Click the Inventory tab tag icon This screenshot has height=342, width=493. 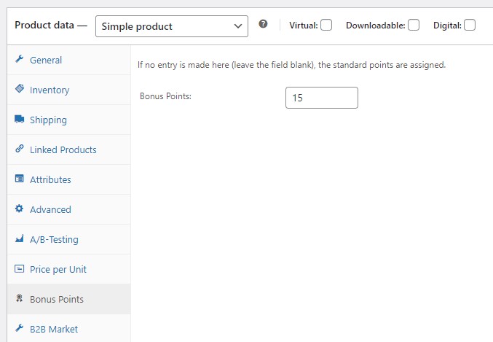[x=20, y=89]
